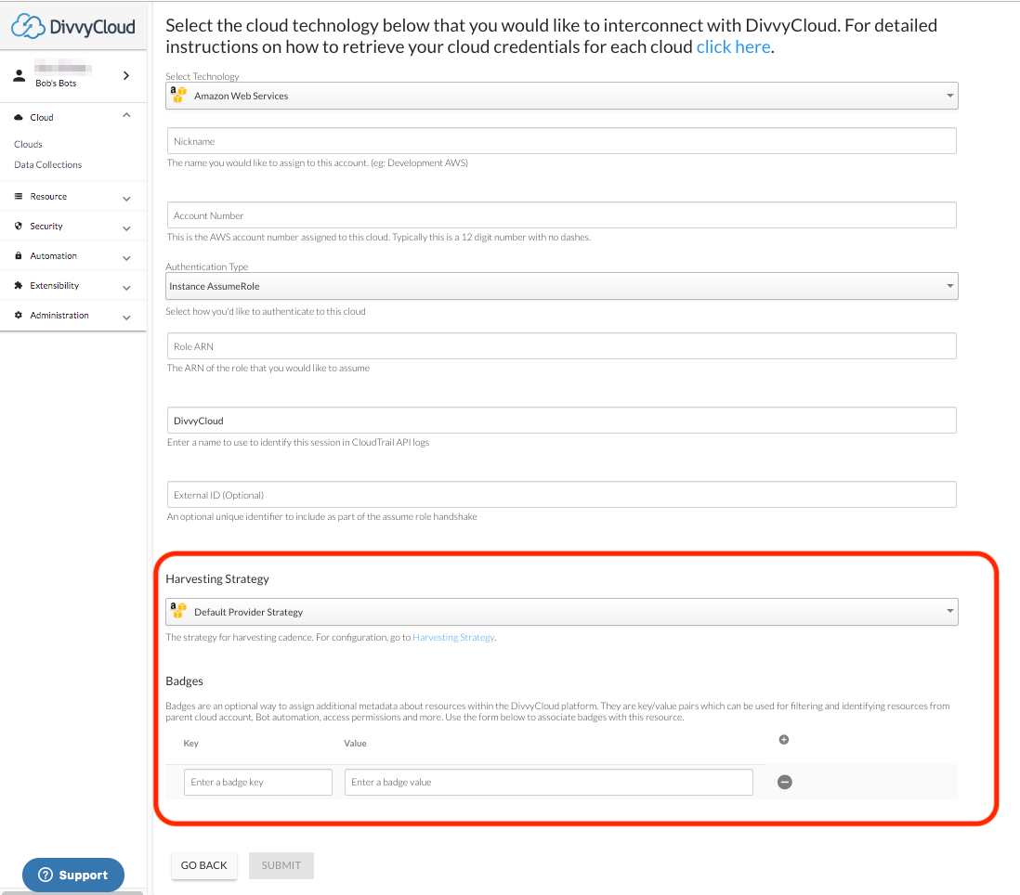The width and height of the screenshot is (1020, 895).
Task: Focus the Role ARN field
Action: pyautogui.click(x=562, y=345)
